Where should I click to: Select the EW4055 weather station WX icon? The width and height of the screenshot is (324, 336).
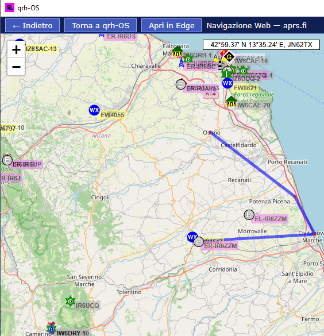[94, 110]
